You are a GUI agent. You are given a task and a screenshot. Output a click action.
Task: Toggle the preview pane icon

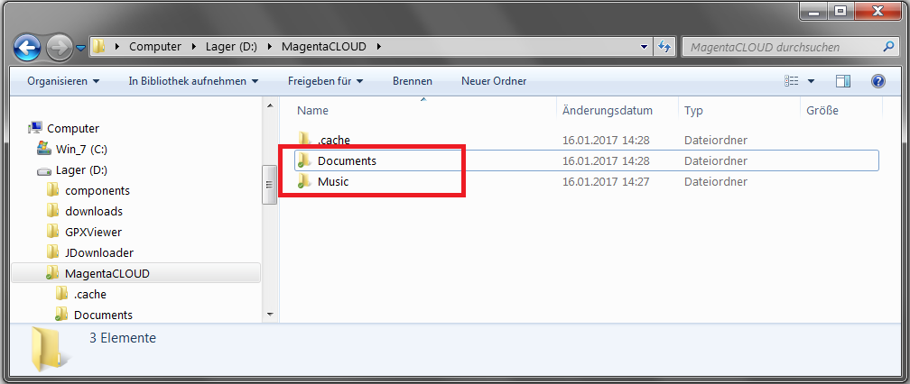point(843,81)
